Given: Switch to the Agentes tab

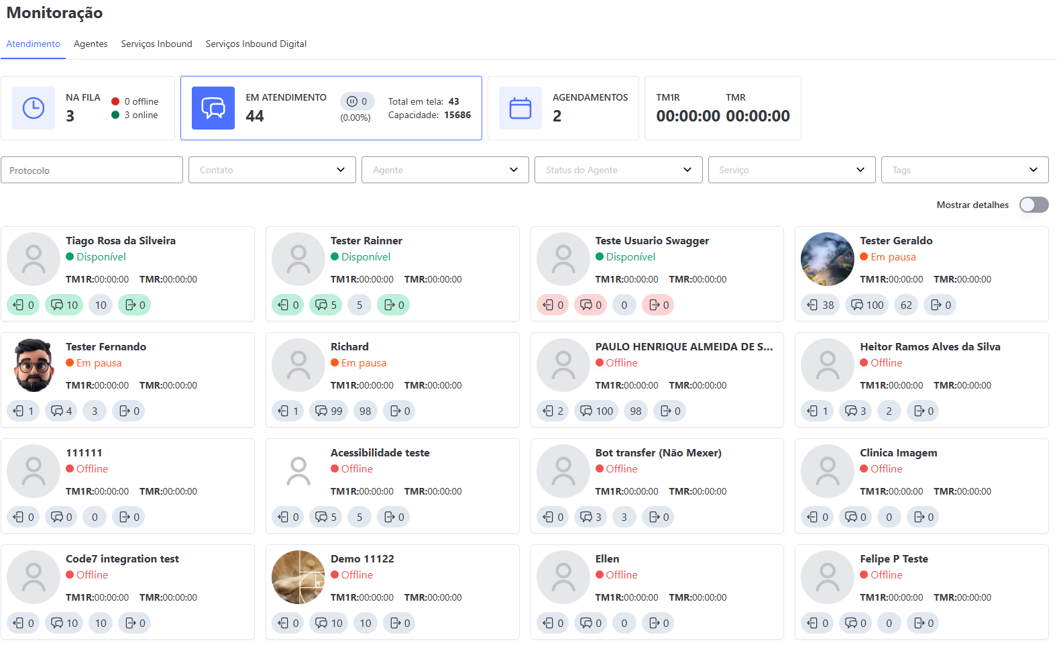Looking at the screenshot, I should pos(91,44).
